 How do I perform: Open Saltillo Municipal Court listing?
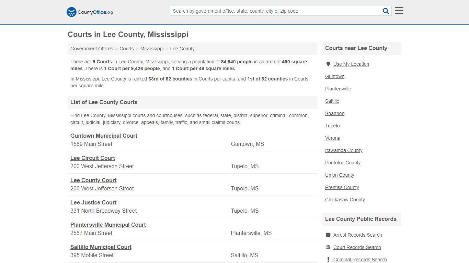(x=101, y=247)
